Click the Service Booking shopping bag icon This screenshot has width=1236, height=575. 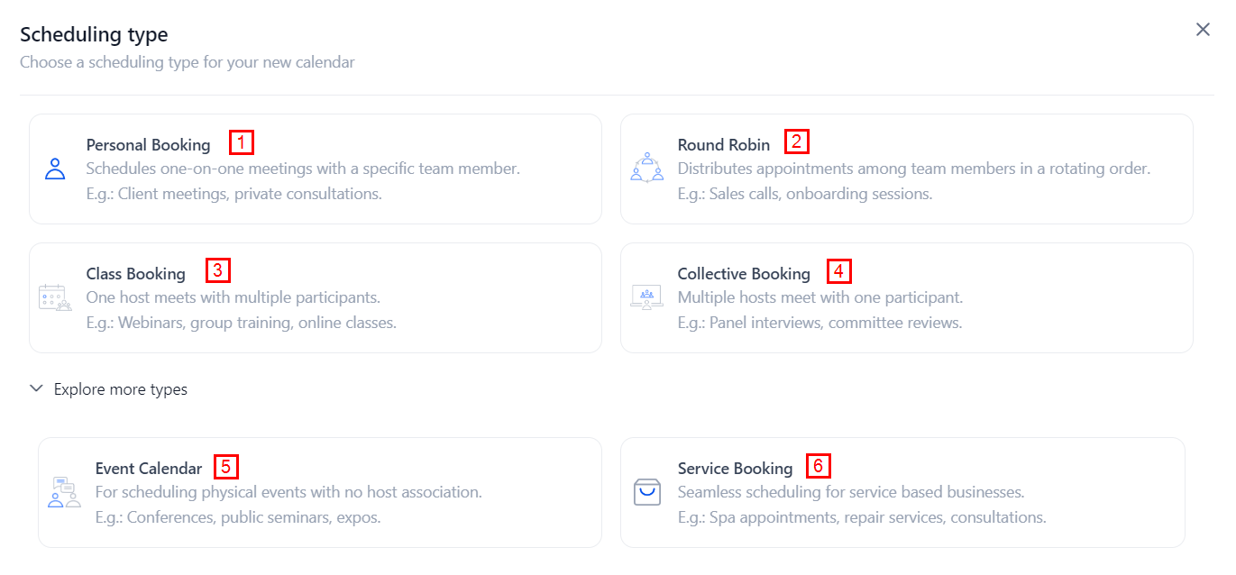point(647,492)
